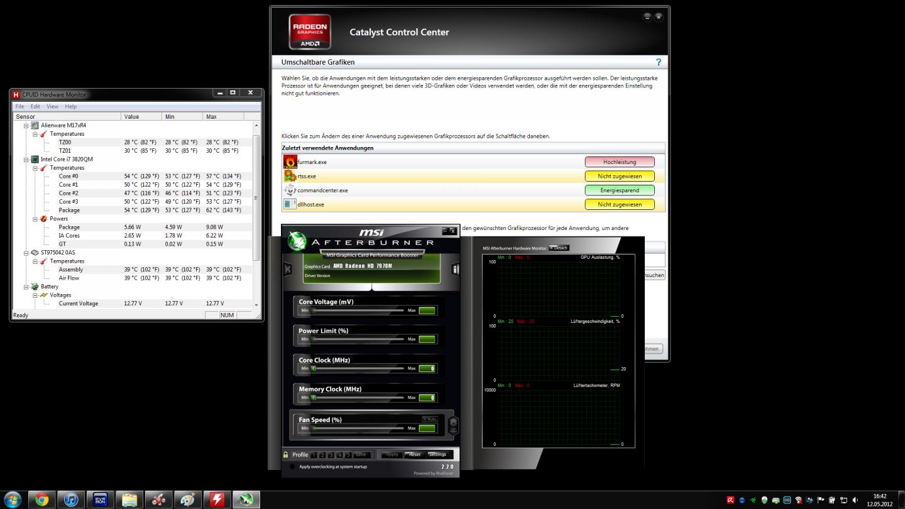Toggle the Fan Speed Auto button
The width and height of the screenshot is (905, 509).
pos(429,419)
